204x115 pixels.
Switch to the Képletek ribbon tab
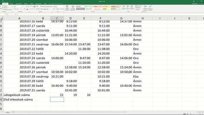click(26, 4)
